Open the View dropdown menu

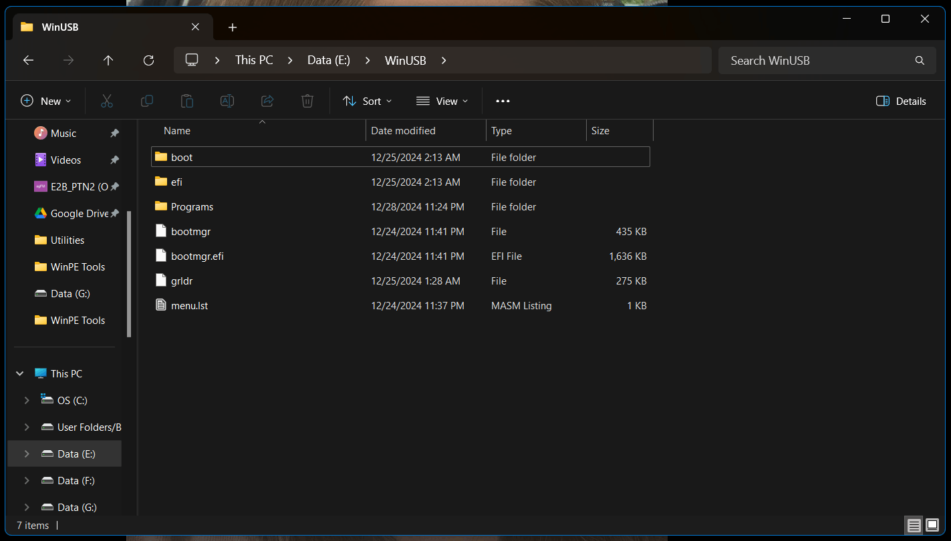pyautogui.click(x=442, y=101)
